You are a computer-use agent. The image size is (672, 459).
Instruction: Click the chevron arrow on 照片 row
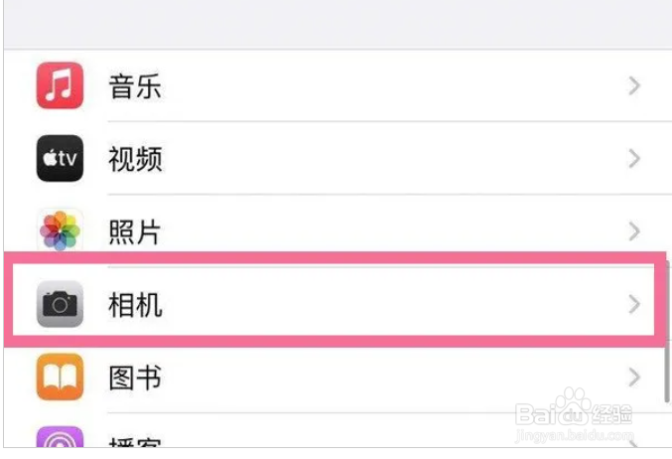coord(634,231)
